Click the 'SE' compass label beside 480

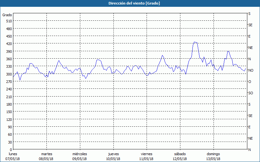tap(250, 25)
